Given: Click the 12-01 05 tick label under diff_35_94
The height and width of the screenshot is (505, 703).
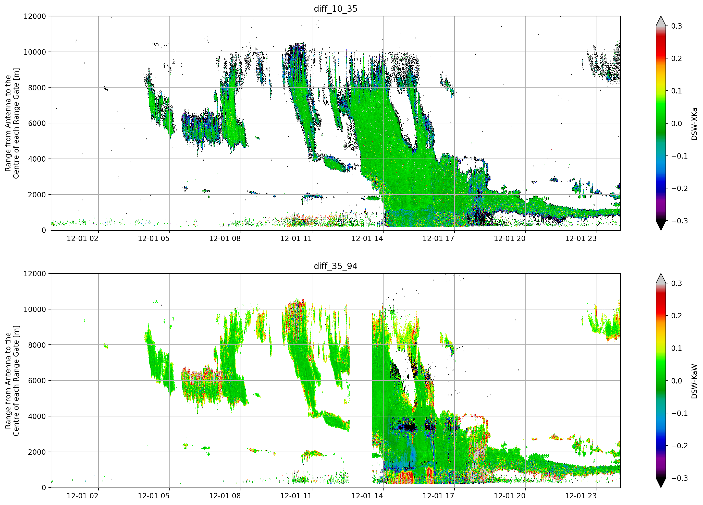Looking at the screenshot, I should click(154, 496).
